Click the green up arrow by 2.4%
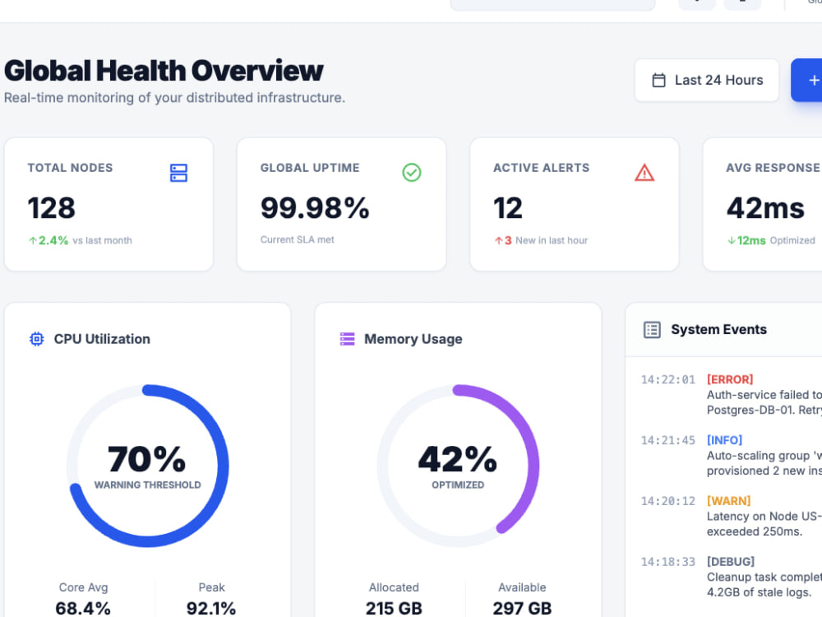822x617 pixels. [x=33, y=241]
